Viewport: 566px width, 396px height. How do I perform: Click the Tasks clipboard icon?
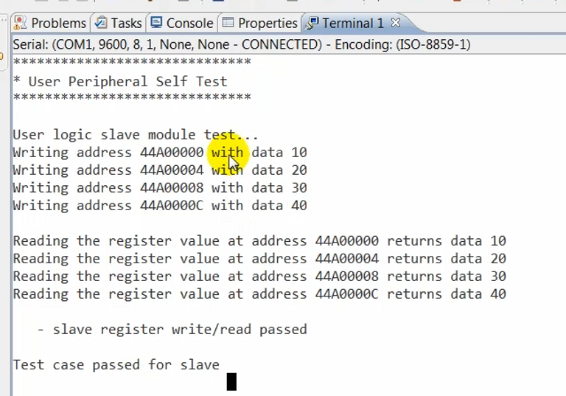coord(100,23)
